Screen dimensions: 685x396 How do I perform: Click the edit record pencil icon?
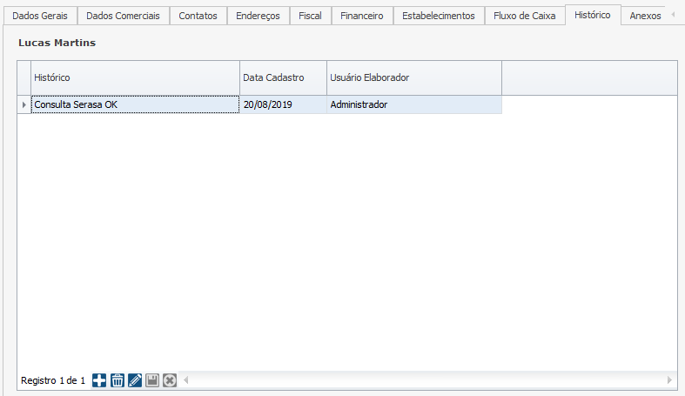(135, 380)
